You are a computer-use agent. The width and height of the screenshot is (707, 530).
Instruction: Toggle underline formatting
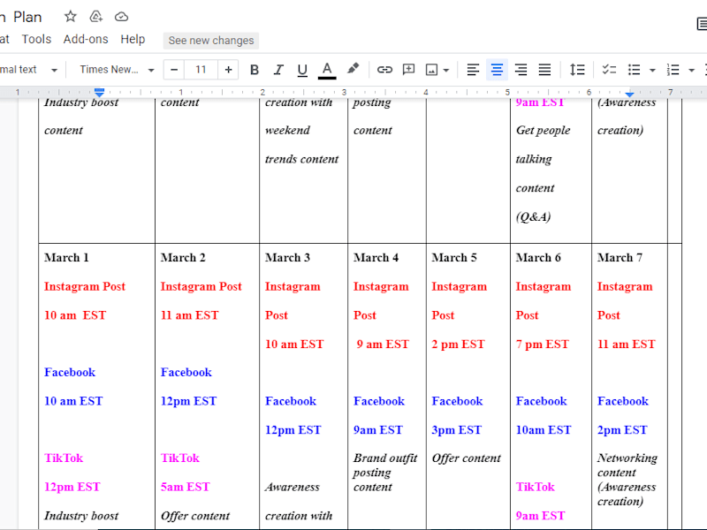302,70
